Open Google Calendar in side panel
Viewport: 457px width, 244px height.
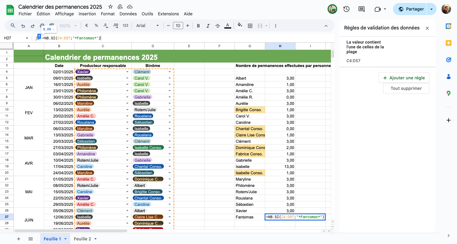(449, 26)
